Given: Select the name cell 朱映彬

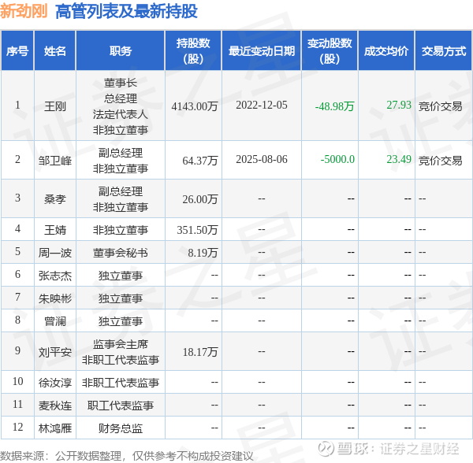Looking at the screenshot, I should tap(55, 298).
